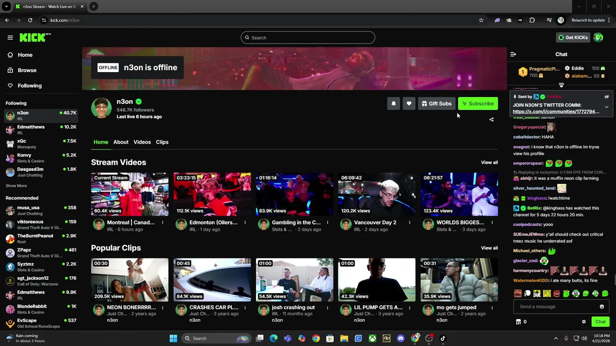Open options menu for WORLDS BIGGEST video

492,222
